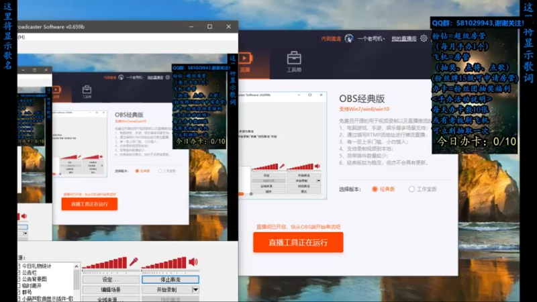Click the 编辑场景 button in the OBS window
The width and height of the screenshot is (537, 302).
[111, 290]
